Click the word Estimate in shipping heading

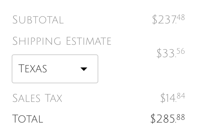89,41
